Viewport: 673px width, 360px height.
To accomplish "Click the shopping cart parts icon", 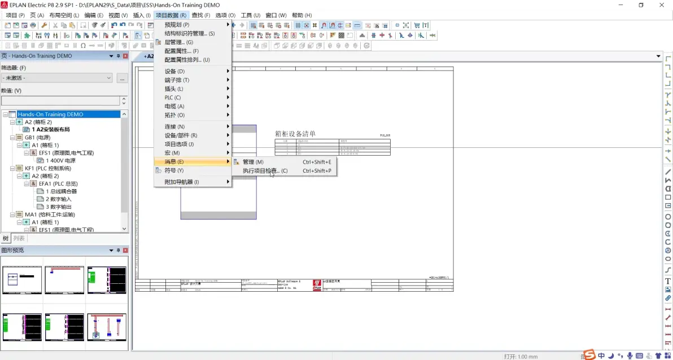I will (417, 25).
